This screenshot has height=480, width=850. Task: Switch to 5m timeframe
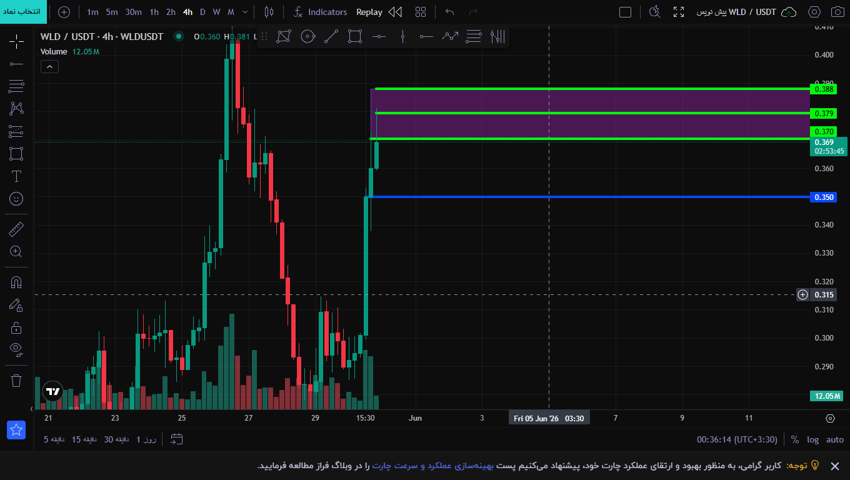point(112,12)
